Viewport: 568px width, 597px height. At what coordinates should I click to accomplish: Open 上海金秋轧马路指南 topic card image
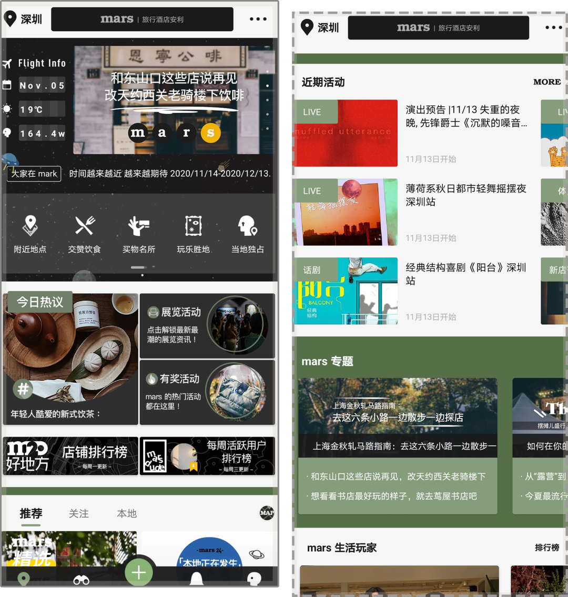point(398,417)
